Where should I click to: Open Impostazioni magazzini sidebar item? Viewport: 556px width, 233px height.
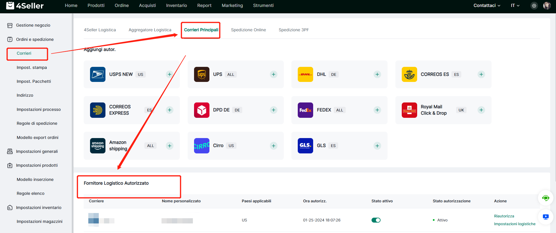pyautogui.click(x=40, y=221)
